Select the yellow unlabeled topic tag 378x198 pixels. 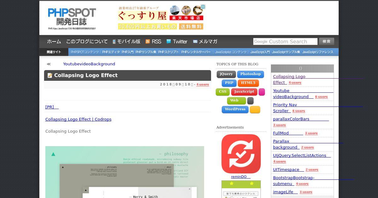click(255, 109)
